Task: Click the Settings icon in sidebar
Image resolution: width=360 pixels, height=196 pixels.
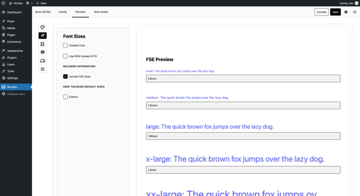Action: point(4,78)
